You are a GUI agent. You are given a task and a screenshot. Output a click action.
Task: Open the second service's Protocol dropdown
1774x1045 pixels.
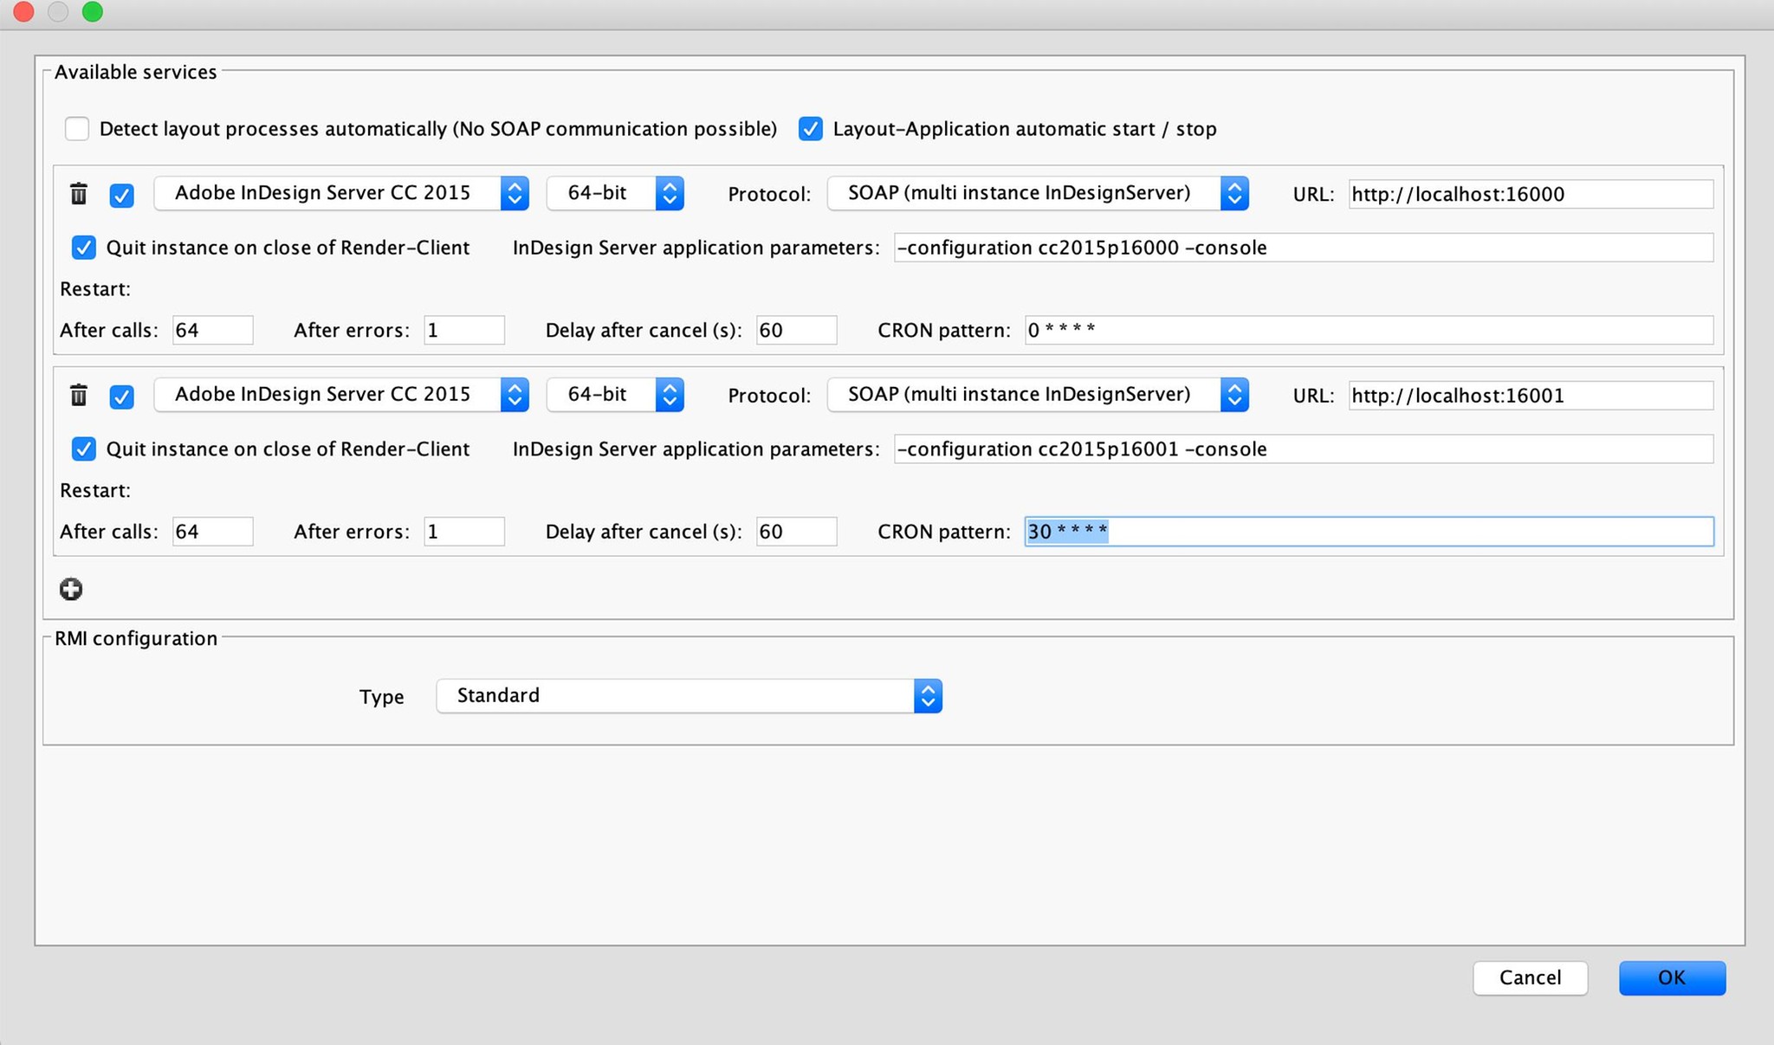(x=1037, y=395)
